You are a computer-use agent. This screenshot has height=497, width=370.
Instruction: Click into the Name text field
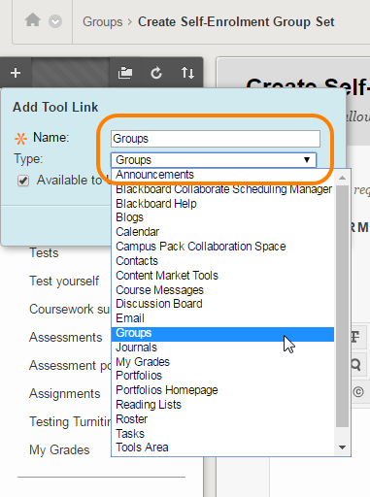pos(216,139)
